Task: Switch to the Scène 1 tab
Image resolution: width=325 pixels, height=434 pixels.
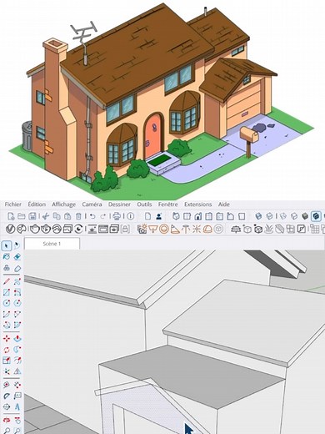Action: point(52,244)
